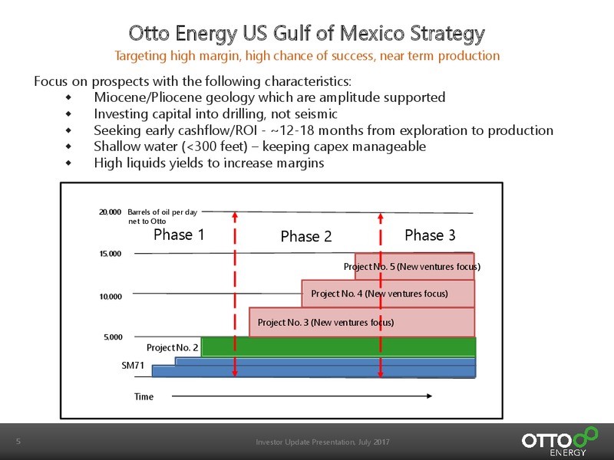614x460 pixels.
Task: Click the green Project No. 2 bar
Action: pos(338,347)
